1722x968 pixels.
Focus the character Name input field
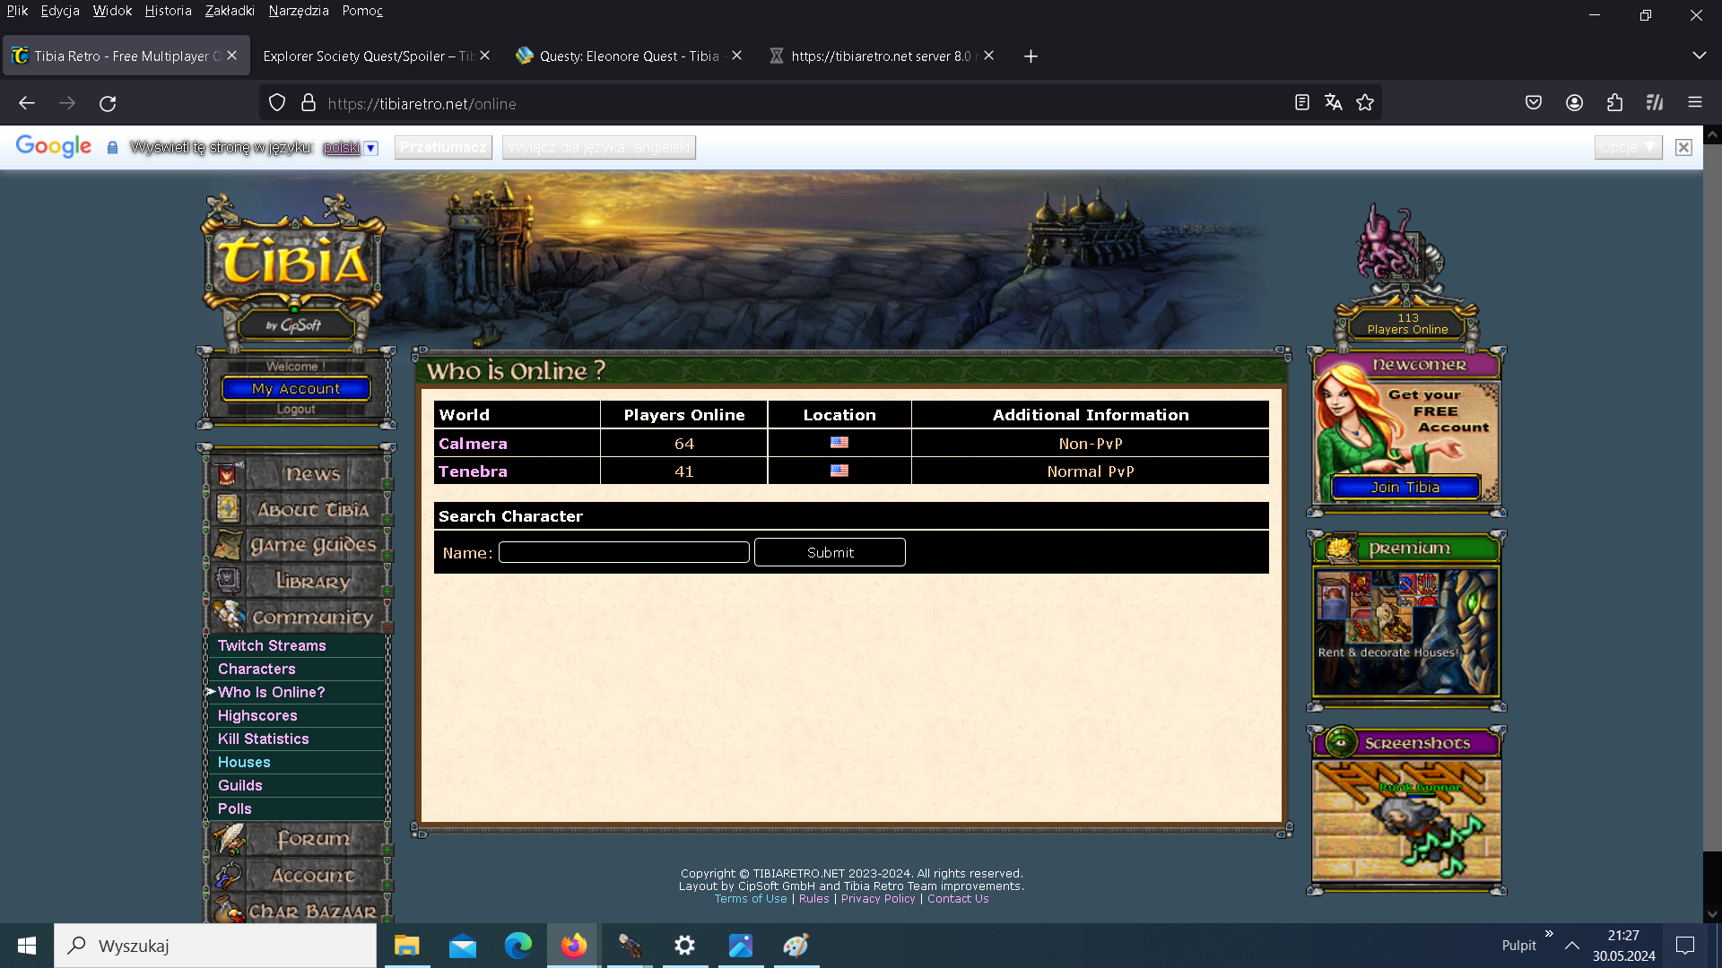coord(624,552)
